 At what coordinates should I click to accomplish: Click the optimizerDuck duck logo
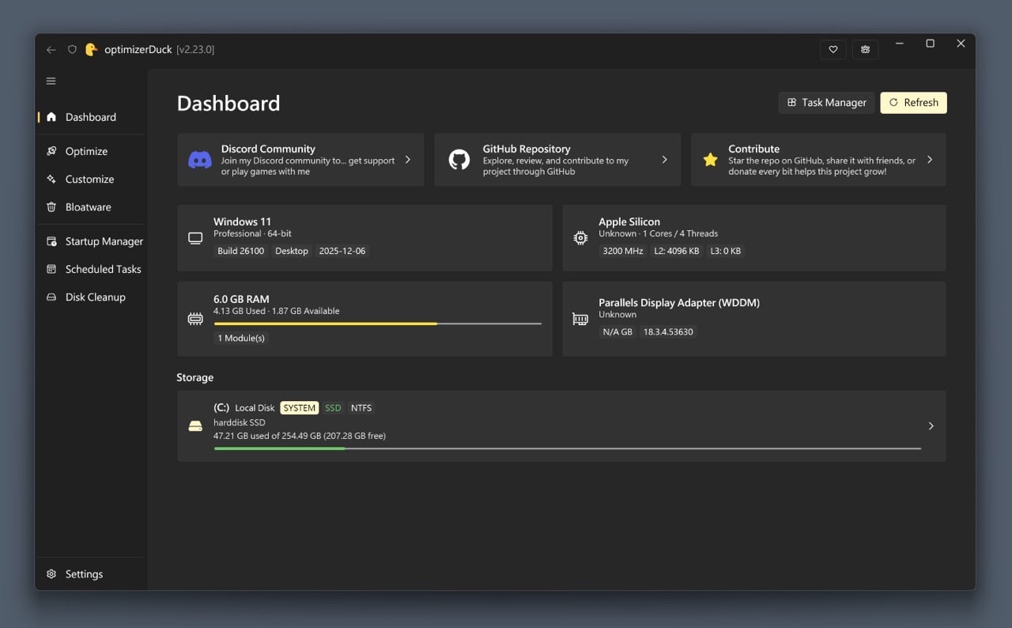92,49
